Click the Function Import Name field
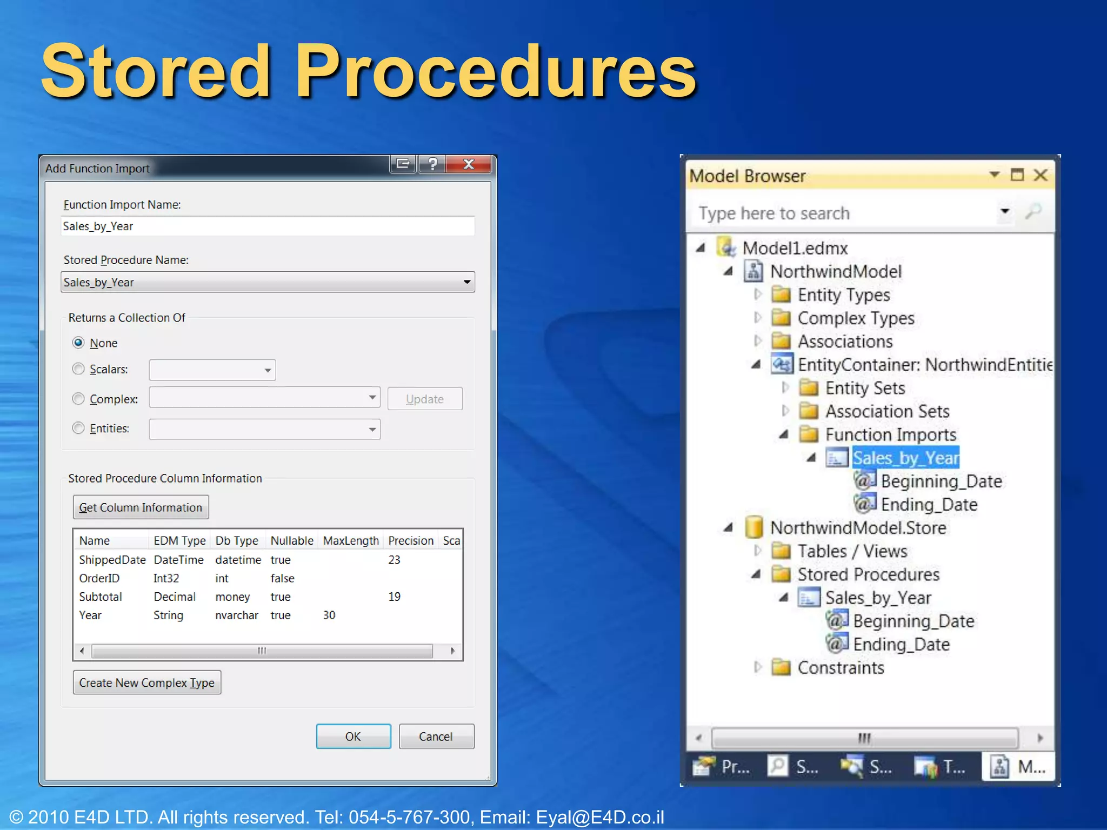The width and height of the screenshot is (1107, 830). click(x=268, y=226)
